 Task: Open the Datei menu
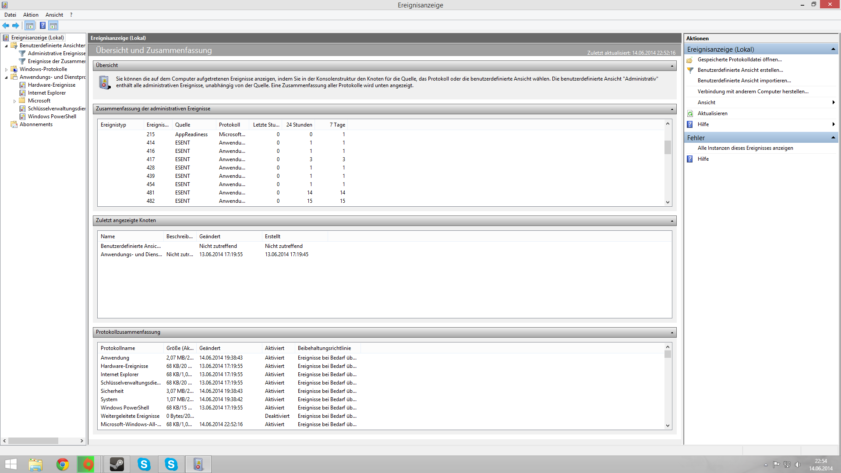pyautogui.click(x=10, y=15)
